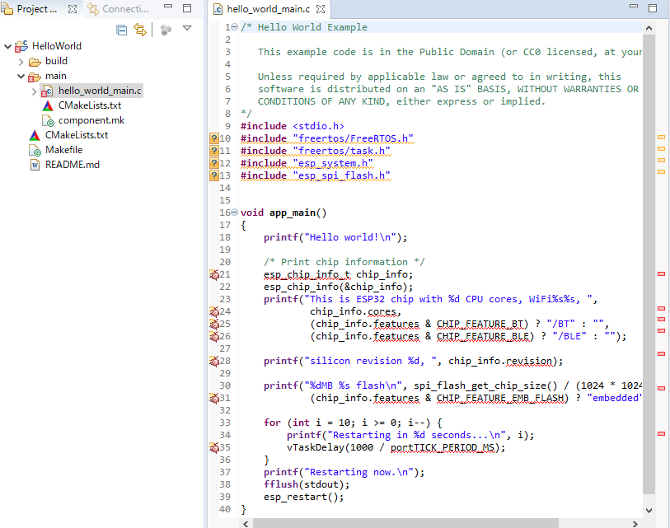Click line number 30 in the gutter

coord(225,385)
